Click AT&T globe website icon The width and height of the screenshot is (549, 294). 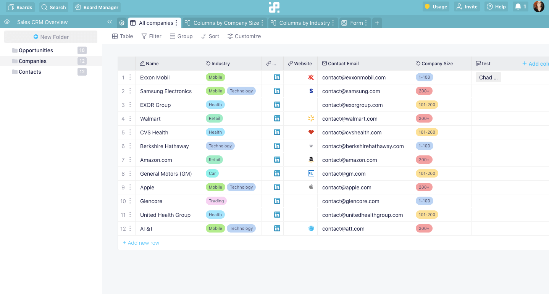click(311, 228)
